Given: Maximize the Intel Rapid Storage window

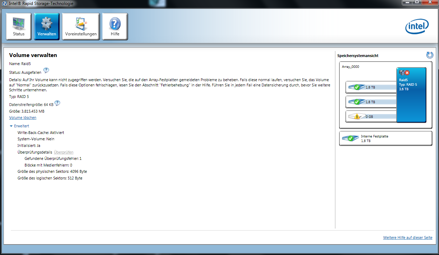Looking at the screenshot, I should point(417,2).
